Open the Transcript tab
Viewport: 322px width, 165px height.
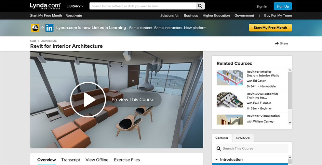point(71,160)
